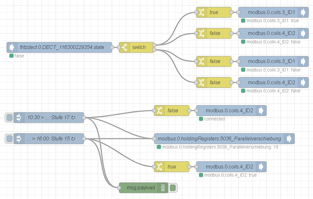The height and width of the screenshot is (199, 313).
Task: Click arrow icon on coils.4_ID2 node showing connected
Action: pos(261,111)
